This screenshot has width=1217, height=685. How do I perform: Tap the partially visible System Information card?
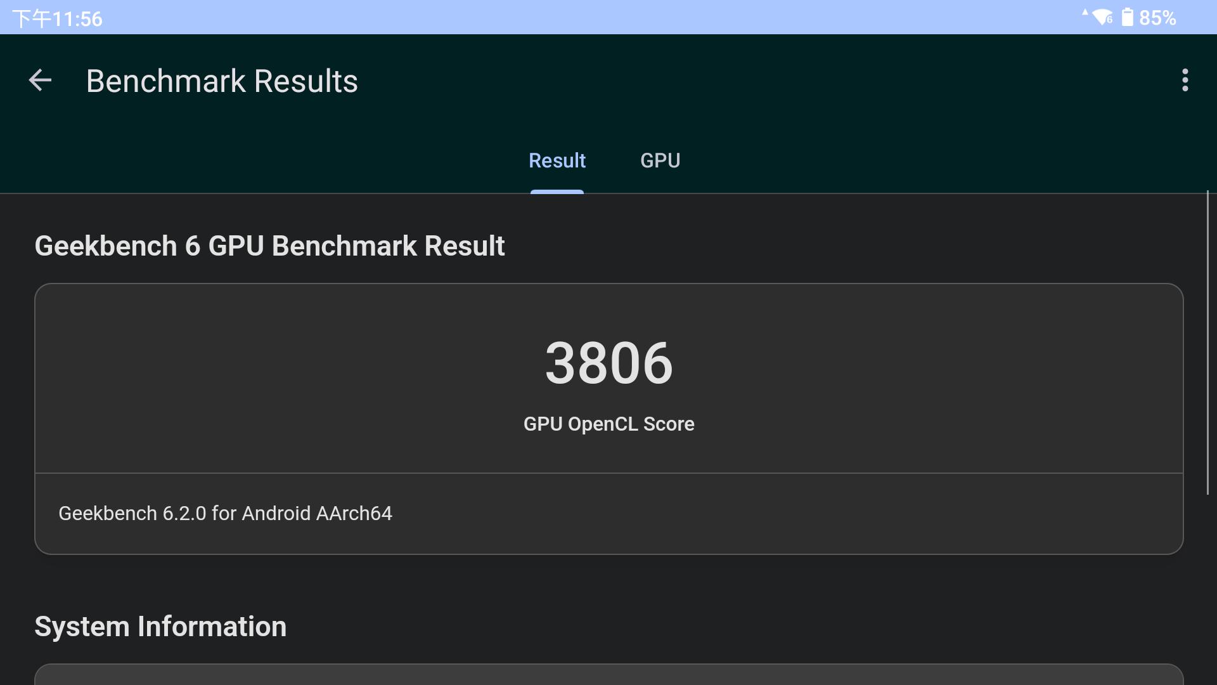[x=608, y=675]
